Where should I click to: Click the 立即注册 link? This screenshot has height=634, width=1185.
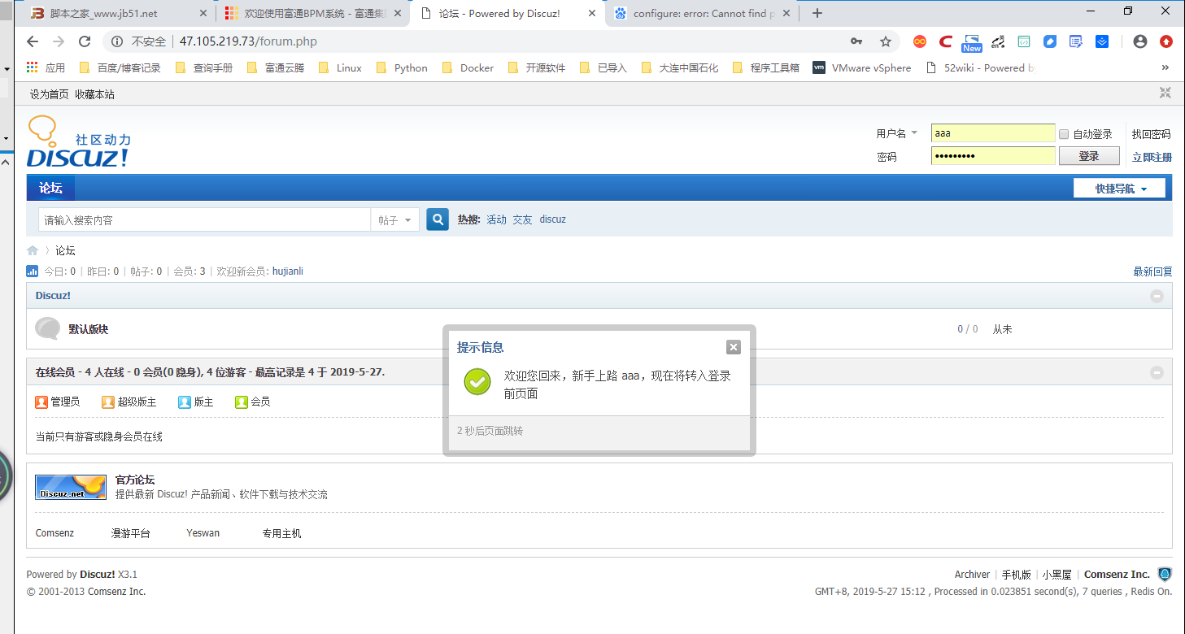tap(1152, 157)
